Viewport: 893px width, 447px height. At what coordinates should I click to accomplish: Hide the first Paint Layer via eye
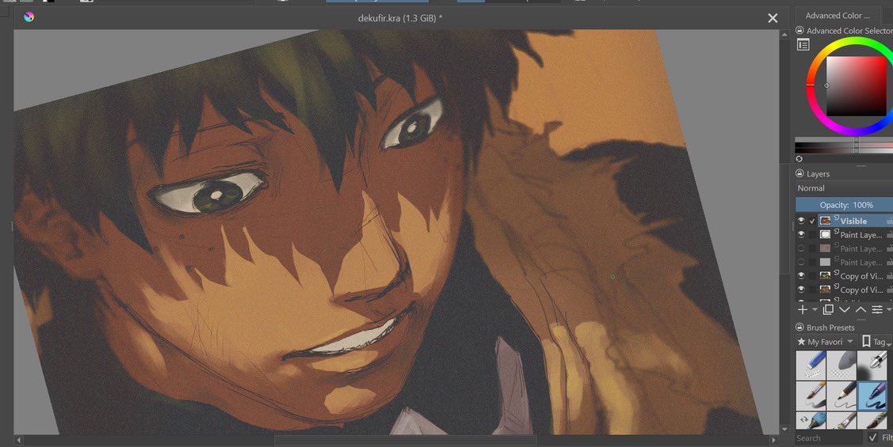801,234
